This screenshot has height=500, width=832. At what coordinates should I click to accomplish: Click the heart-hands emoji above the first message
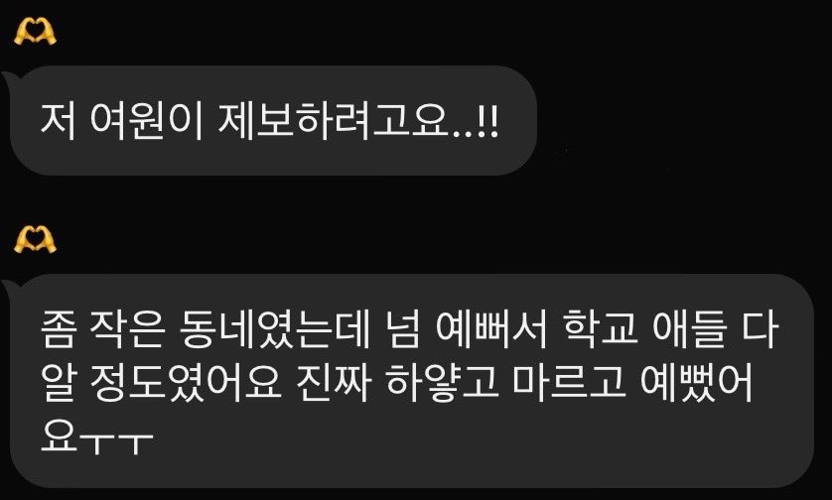[x=35, y=33]
